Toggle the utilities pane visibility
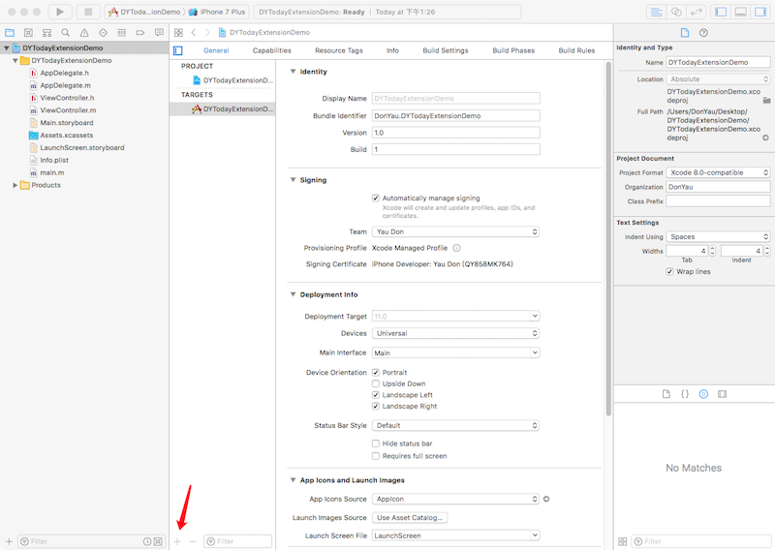 pos(760,12)
